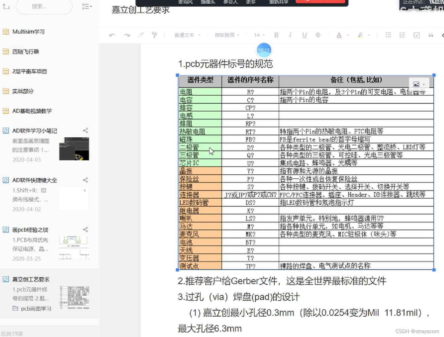Image resolution: width=444 pixels, height=337 pixels.
Task: Open the font family dropdown 微软雅黑
Action: [x=227, y=35]
